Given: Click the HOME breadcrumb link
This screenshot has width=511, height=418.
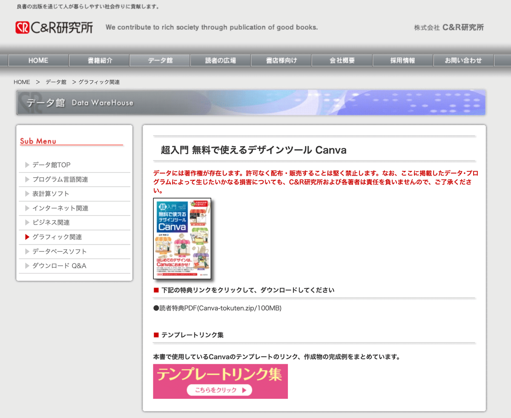Looking at the screenshot, I should tap(22, 82).
